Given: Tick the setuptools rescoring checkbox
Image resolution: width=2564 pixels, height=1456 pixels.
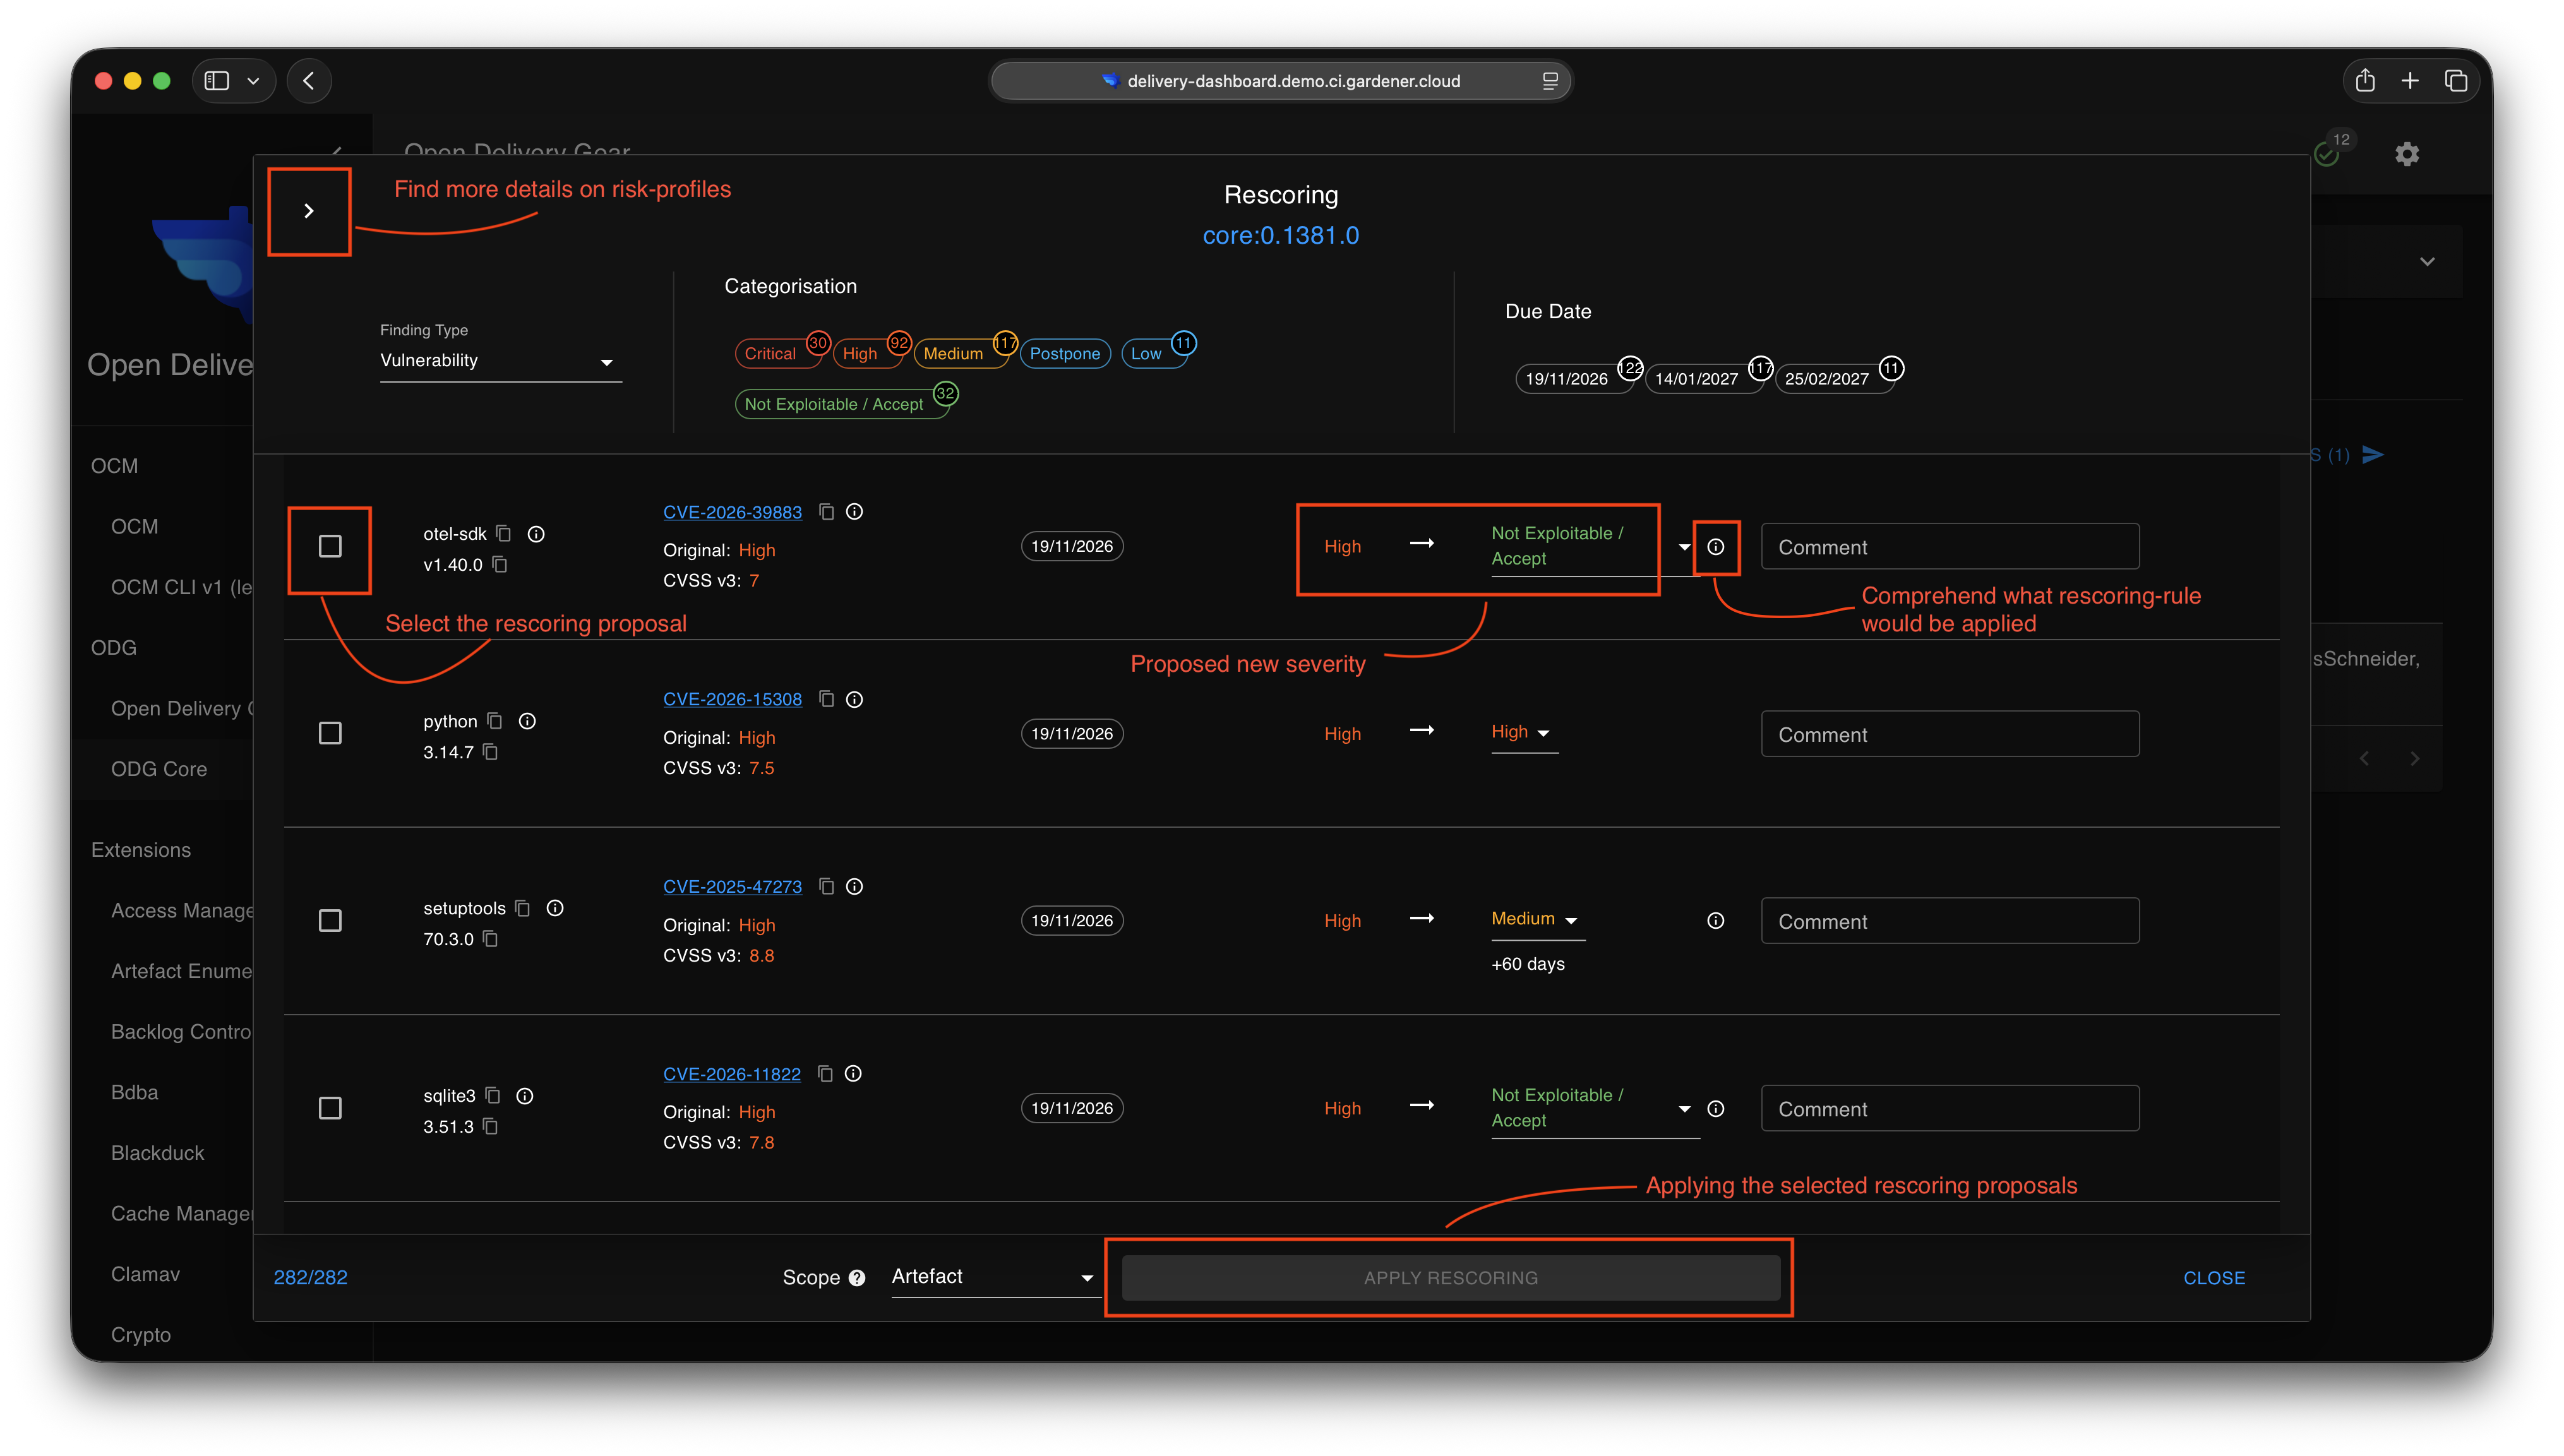Looking at the screenshot, I should point(330,921).
